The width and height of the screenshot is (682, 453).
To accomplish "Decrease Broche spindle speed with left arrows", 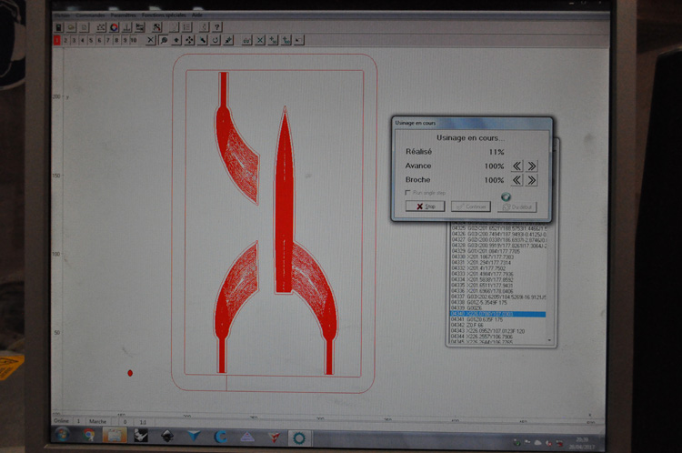I will pos(517,180).
